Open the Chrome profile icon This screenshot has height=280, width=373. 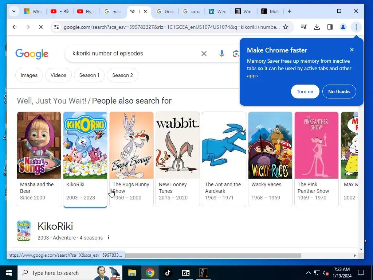[x=343, y=27]
